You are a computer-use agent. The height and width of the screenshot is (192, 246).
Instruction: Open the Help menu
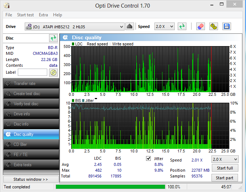pos(57,15)
